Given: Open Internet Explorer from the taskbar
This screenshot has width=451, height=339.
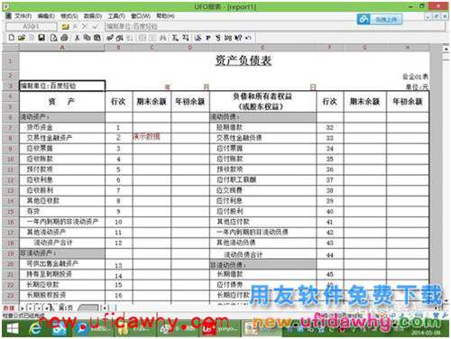Looking at the screenshot, I should [35, 328].
